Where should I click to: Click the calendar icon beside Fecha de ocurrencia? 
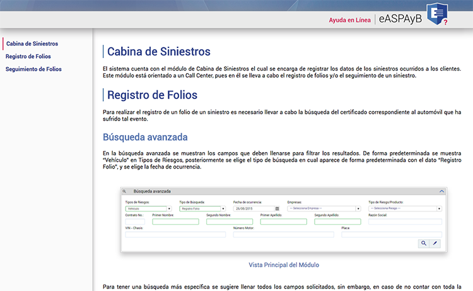[x=277, y=208]
